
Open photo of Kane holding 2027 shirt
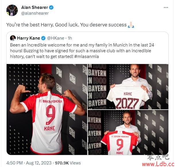pyautogui.click(x=128, y=87)
